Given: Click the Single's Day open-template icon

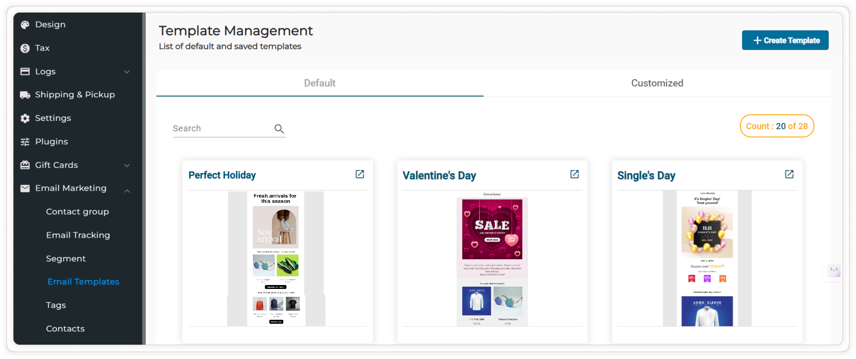Looking at the screenshot, I should tap(789, 174).
